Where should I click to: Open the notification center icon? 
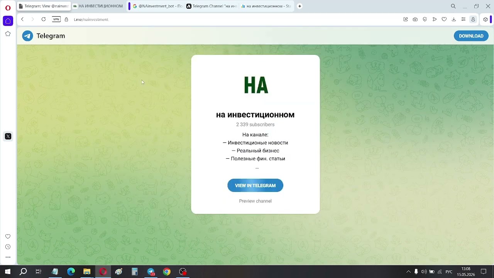(484, 272)
